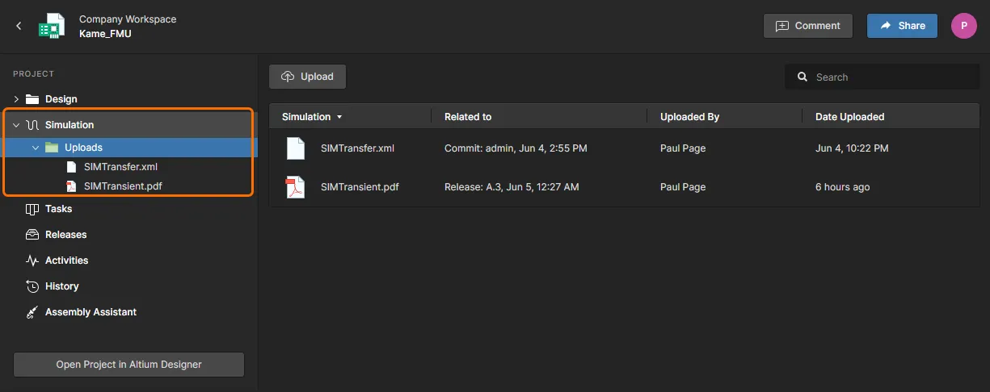Click the Activities pulse icon

point(32,261)
